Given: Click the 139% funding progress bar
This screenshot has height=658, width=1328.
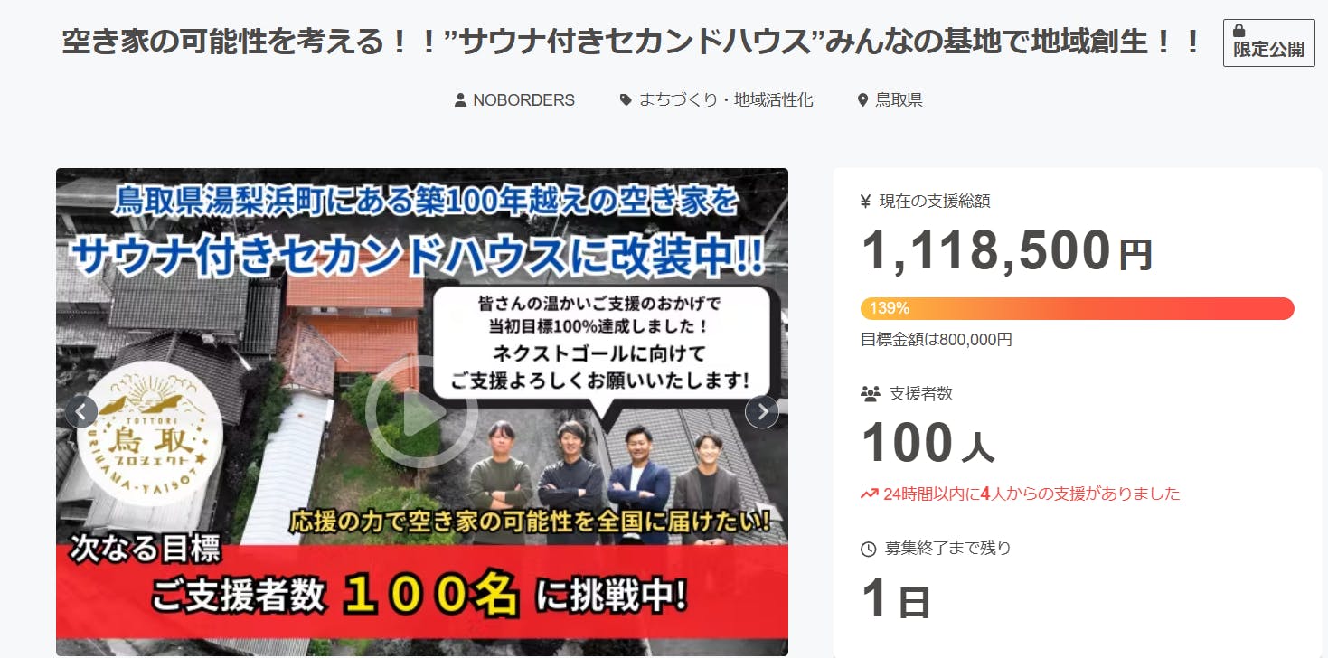Looking at the screenshot, I should tap(1077, 308).
